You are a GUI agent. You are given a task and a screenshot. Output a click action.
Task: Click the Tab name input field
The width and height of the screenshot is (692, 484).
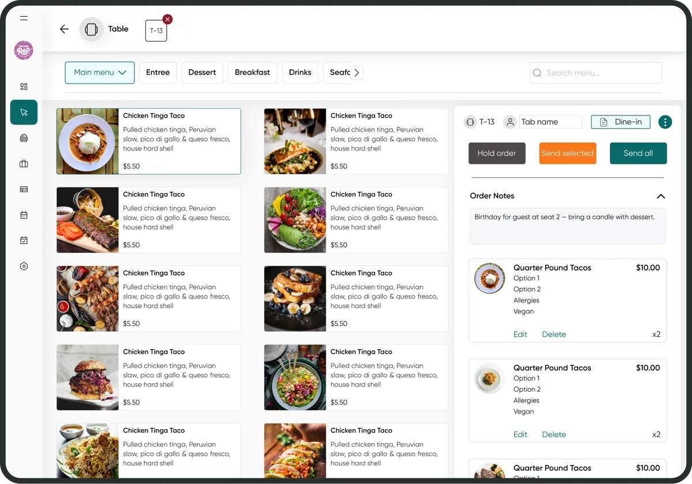tap(551, 122)
